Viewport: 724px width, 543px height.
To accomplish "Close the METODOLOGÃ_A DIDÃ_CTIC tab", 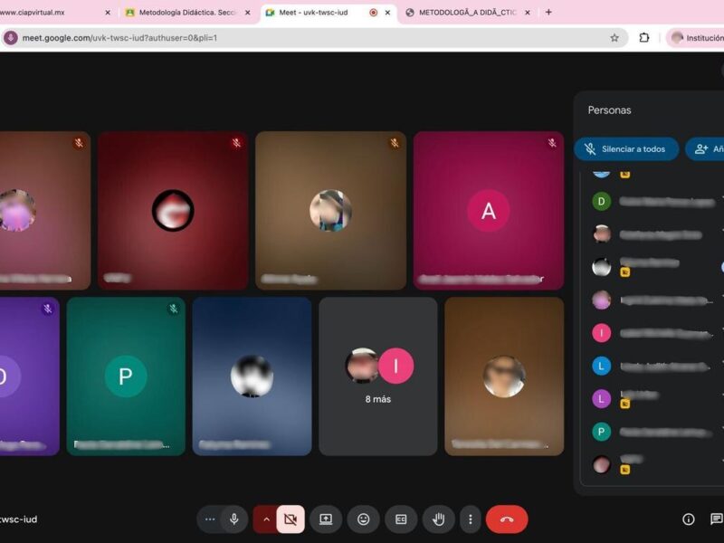I will [528, 13].
